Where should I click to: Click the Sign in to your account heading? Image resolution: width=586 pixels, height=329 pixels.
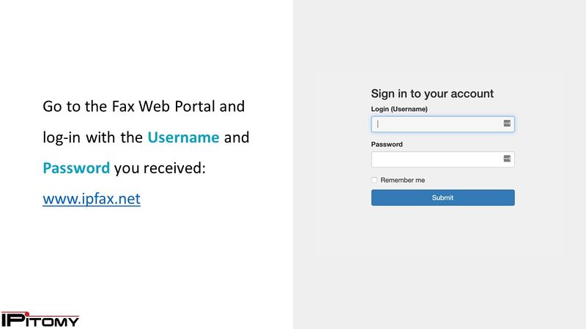(x=432, y=94)
